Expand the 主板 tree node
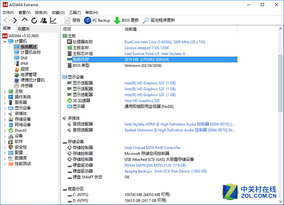 tap(5, 92)
